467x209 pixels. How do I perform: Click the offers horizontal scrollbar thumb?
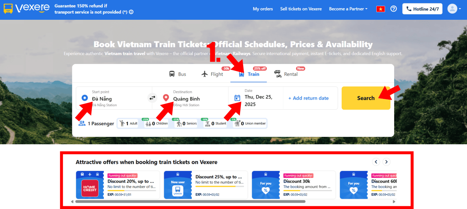(190, 202)
